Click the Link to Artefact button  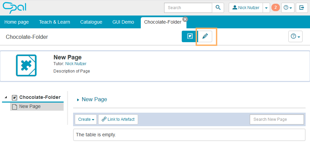click(x=118, y=119)
